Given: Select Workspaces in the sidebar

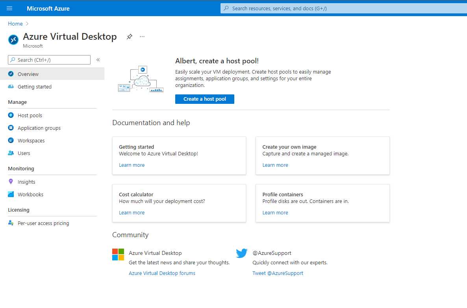Looking at the screenshot, I should [32, 140].
